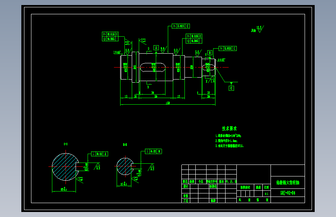Click the overall length dimension 150
Viewport: 336px width, 217px height.
coord(167,103)
